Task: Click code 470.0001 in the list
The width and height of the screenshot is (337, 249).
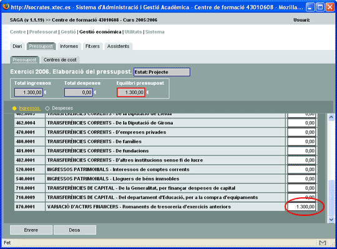Action: 26,132
